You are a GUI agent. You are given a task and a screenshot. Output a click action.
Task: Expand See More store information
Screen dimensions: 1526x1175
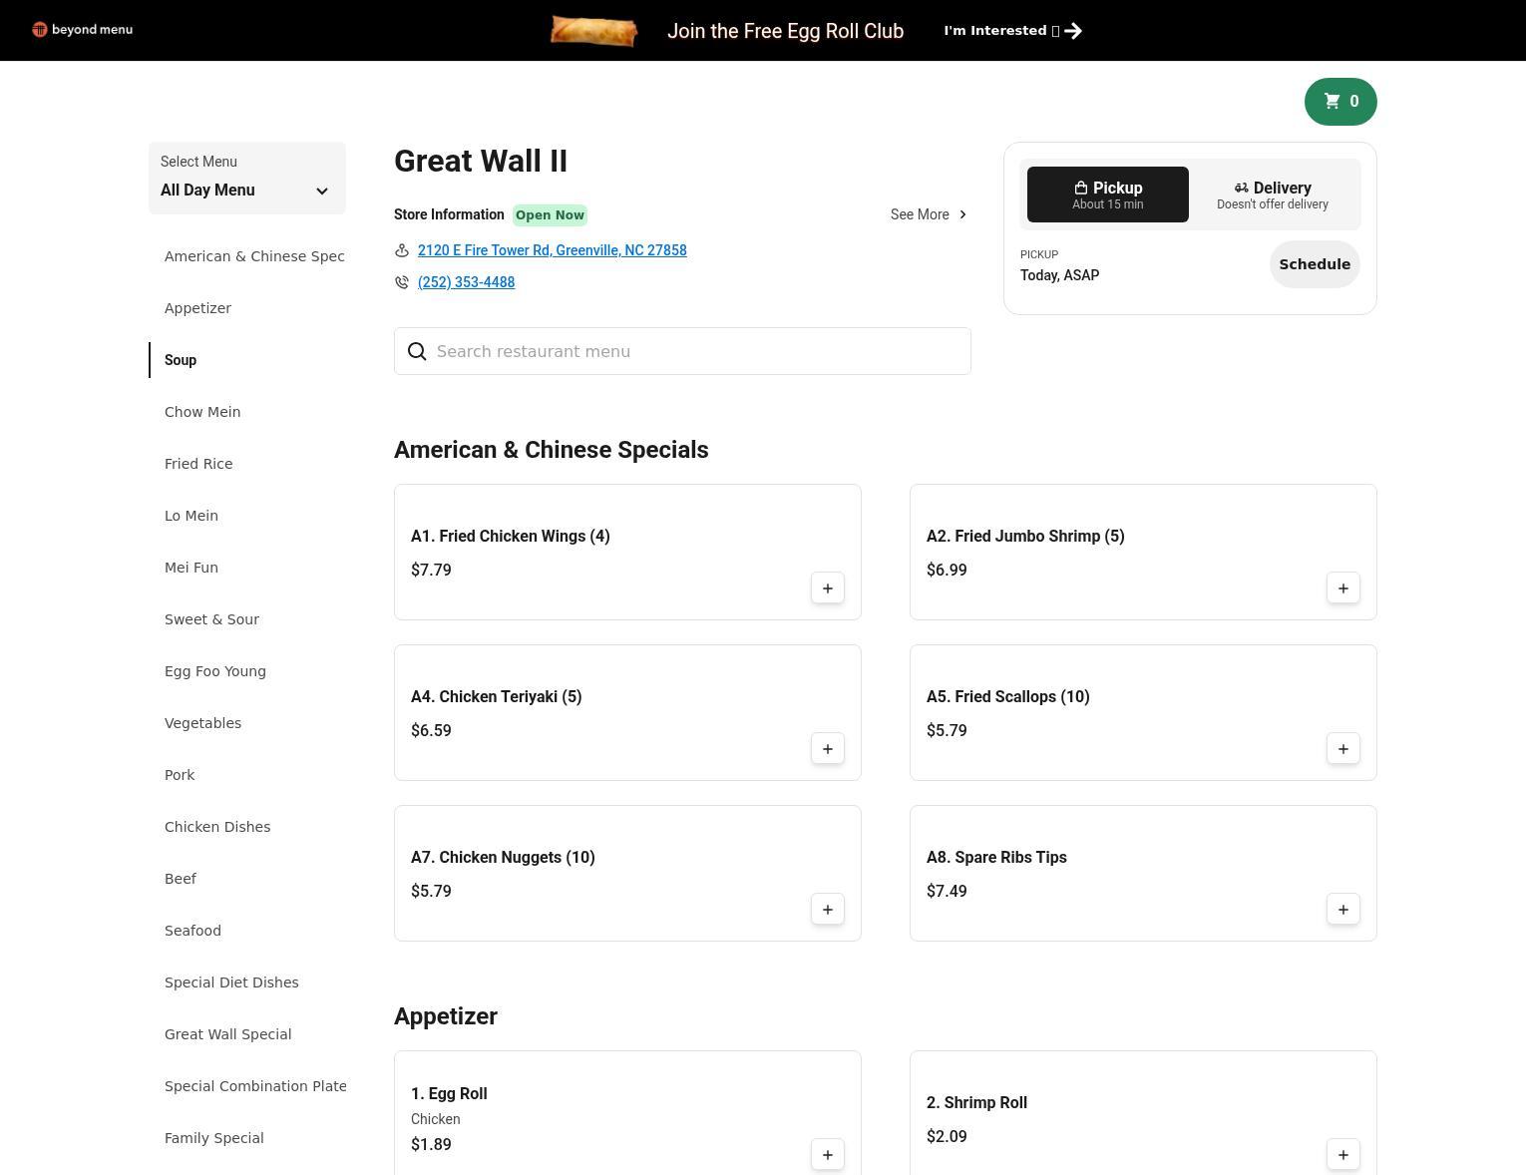coord(929,214)
